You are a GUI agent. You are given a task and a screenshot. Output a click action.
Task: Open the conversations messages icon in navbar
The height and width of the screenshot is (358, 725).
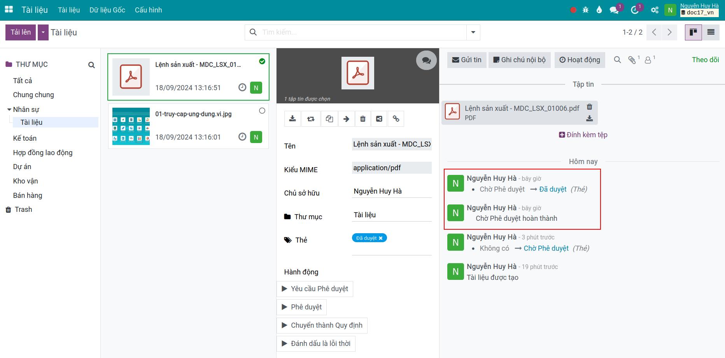pyautogui.click(x=615, y=10)
